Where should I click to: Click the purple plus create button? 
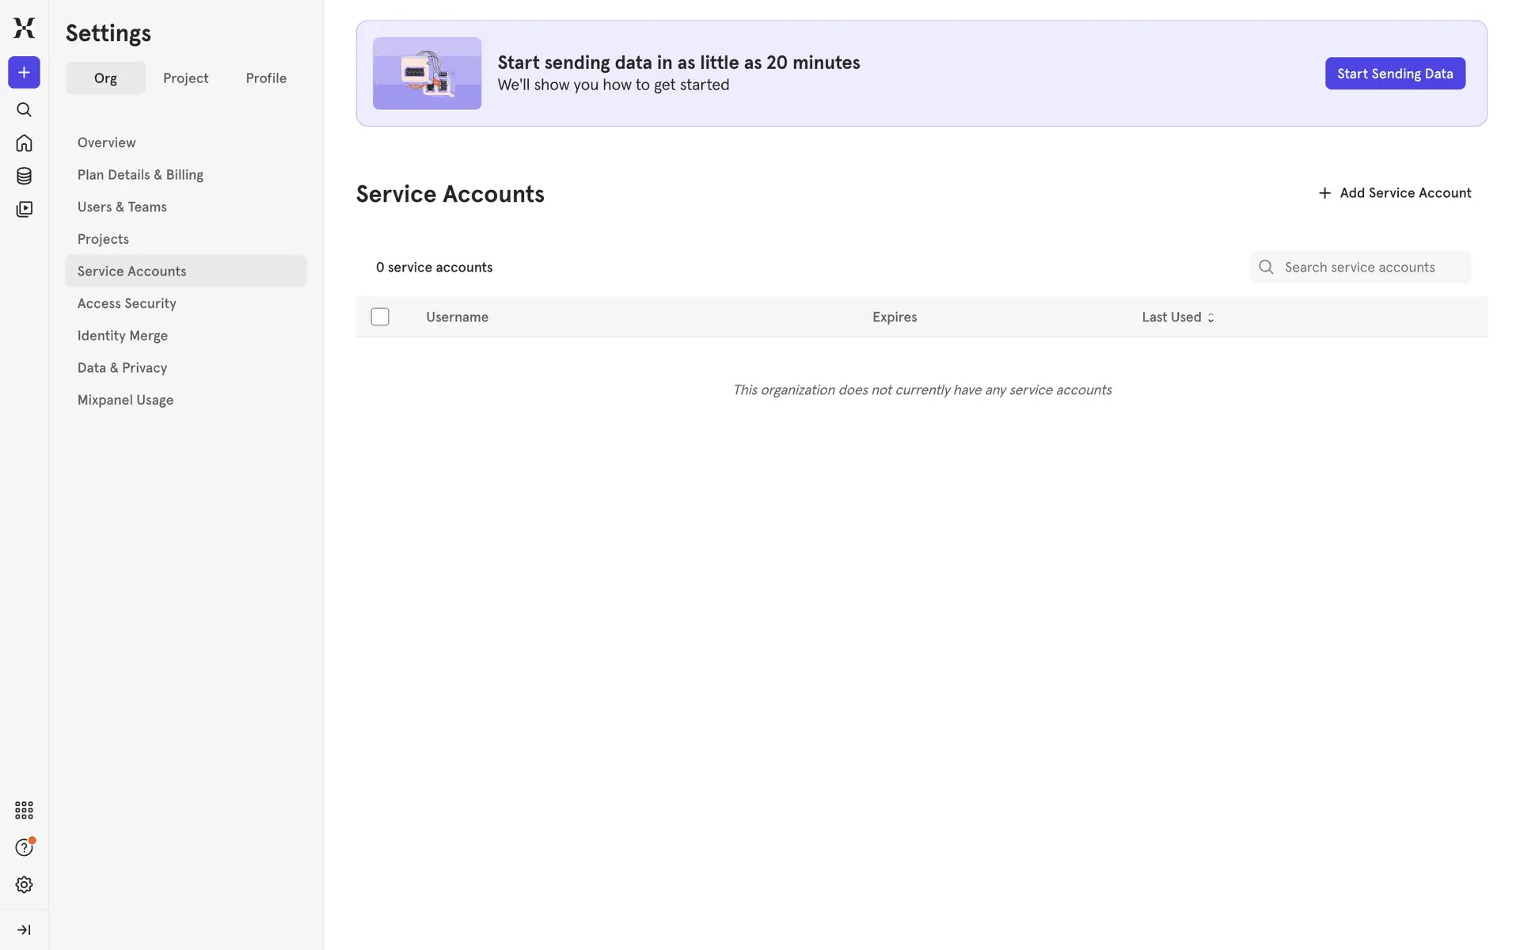24,73
